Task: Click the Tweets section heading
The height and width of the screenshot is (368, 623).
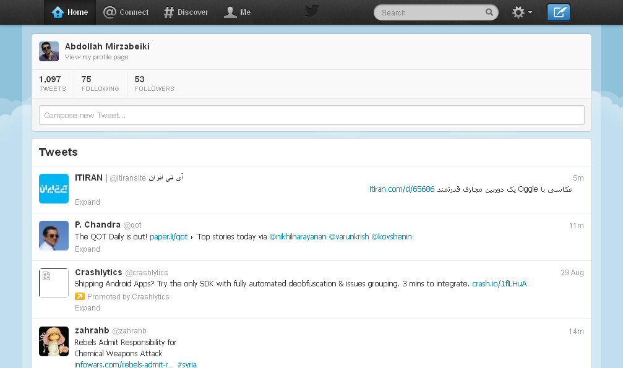Action: 58,152
